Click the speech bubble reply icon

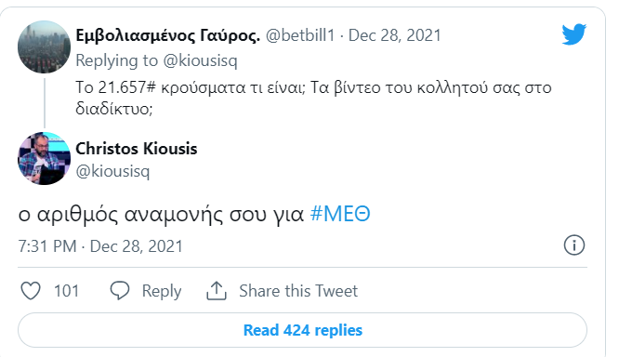[119, 291]
